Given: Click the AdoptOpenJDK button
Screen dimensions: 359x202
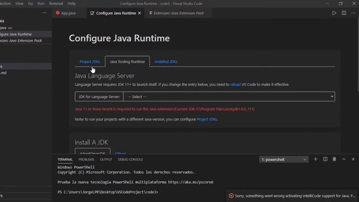Looking at the screenshot, I should pos(93,151).
